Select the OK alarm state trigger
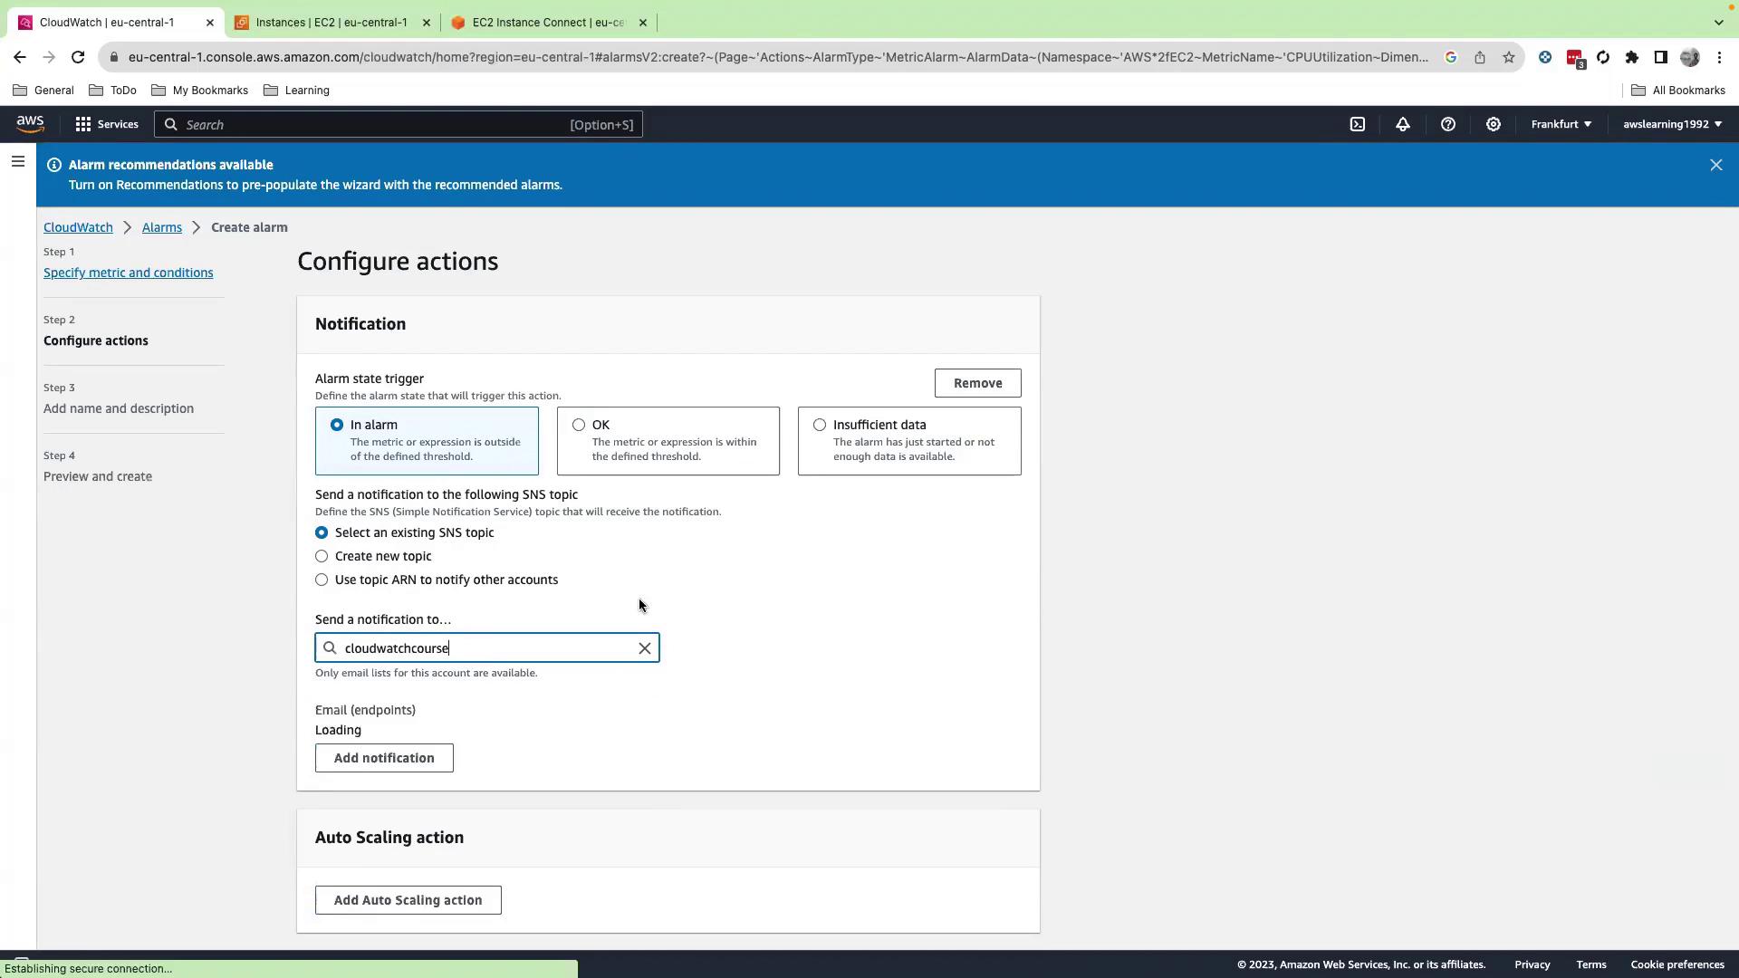Screen dimensions: 1739x978 click(x=579, y=425)
